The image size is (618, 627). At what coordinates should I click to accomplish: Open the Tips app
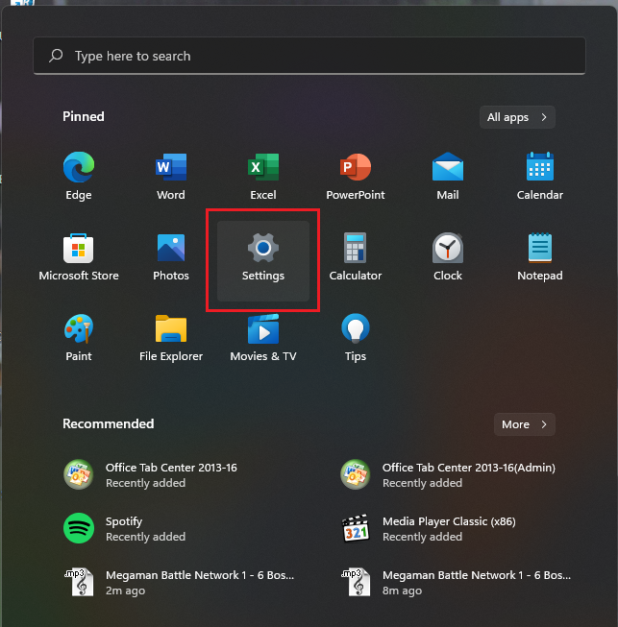tap(356, 337)
